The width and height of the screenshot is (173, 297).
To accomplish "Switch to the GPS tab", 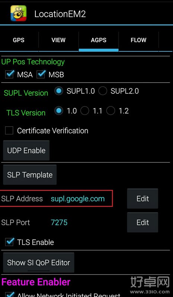I will [x=19, y=40].
